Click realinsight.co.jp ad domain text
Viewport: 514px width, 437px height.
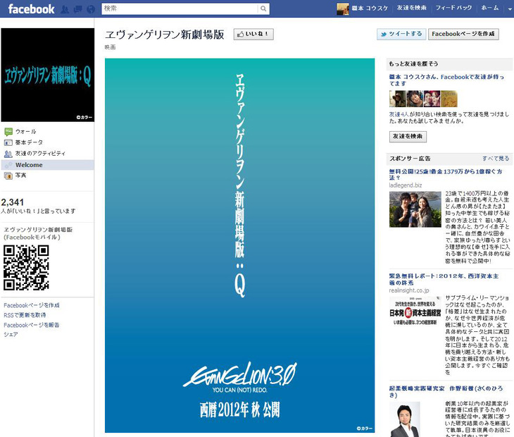point(409,290)
